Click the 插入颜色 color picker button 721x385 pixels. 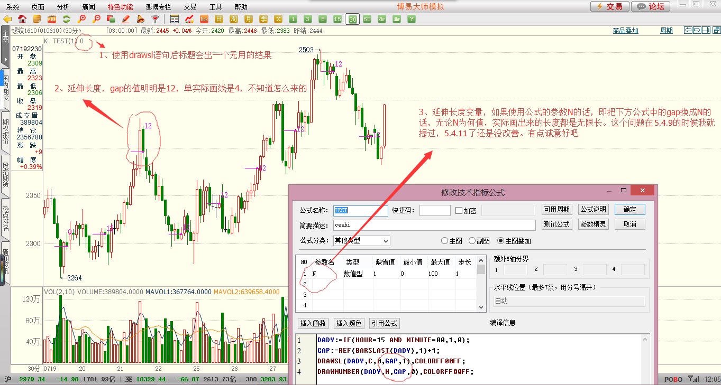[349, 323]
